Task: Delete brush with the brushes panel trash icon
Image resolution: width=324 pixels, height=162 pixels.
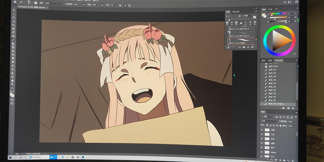Action: coord(252,47)
